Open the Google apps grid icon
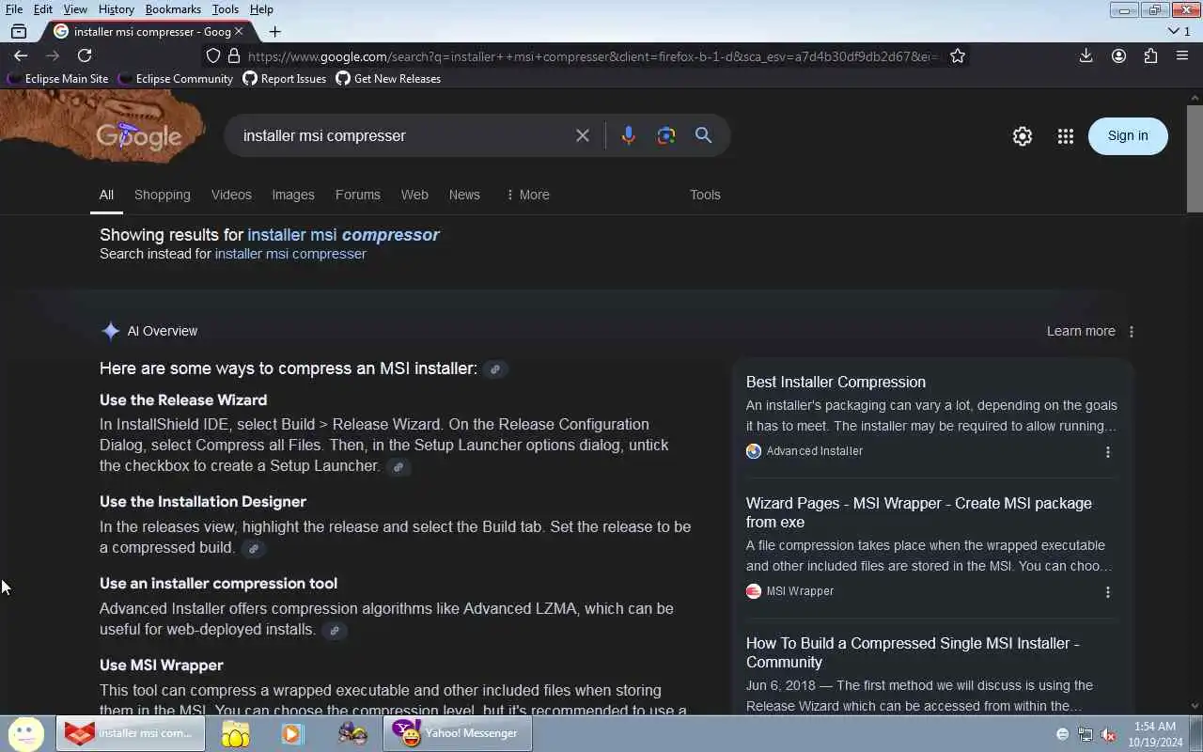This screenshot has width=1203, height=752. coord(1065,136)
